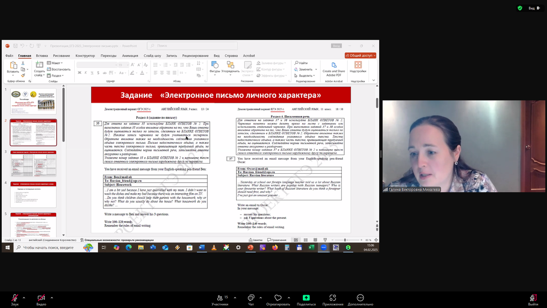
Task: Start slide show from status bar icon
Action: 325,240
